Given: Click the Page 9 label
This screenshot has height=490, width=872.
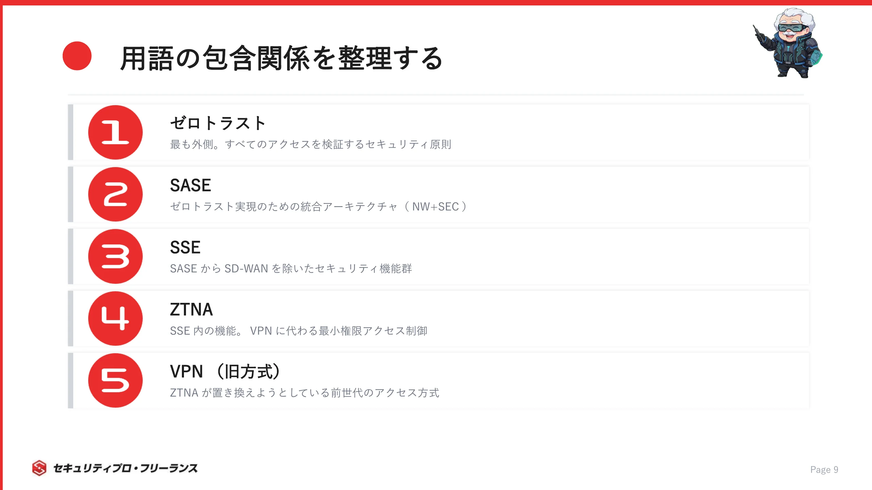Looking at the screenshot, I should tap(824, 470).
